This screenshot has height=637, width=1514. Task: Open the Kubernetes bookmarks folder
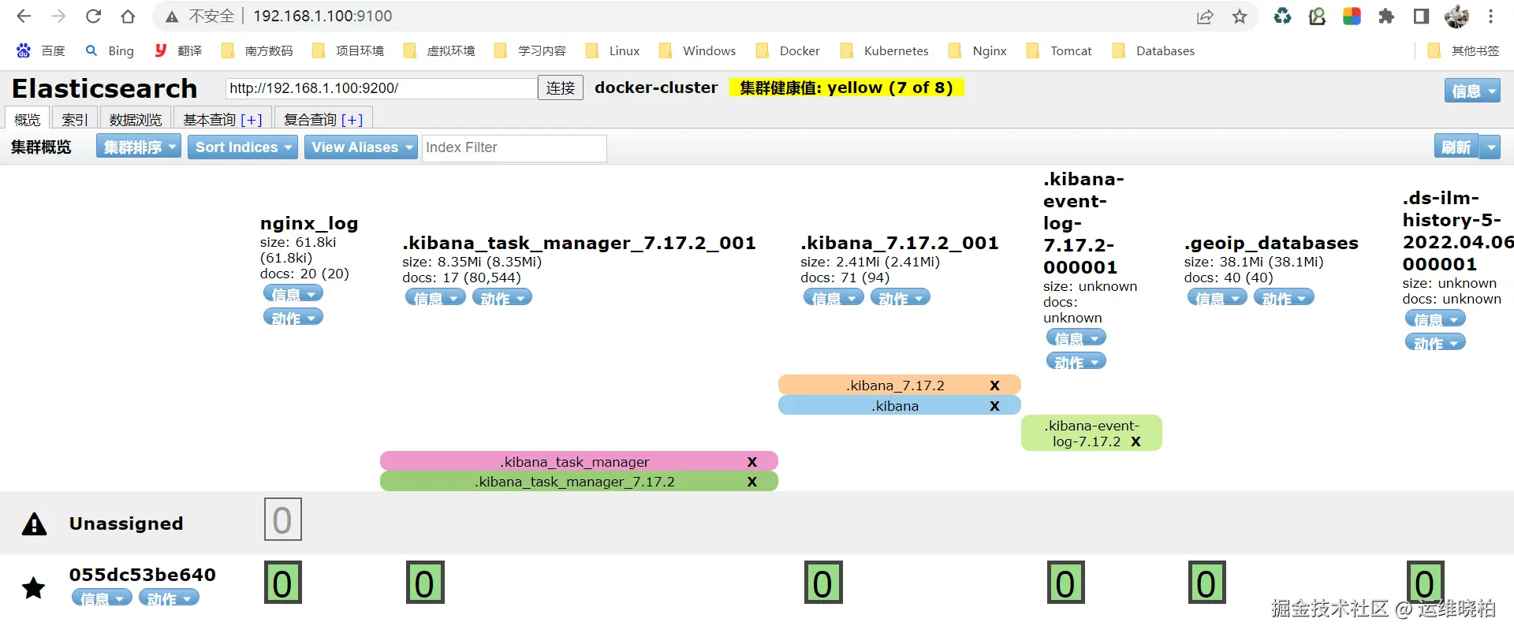point(885,50)
